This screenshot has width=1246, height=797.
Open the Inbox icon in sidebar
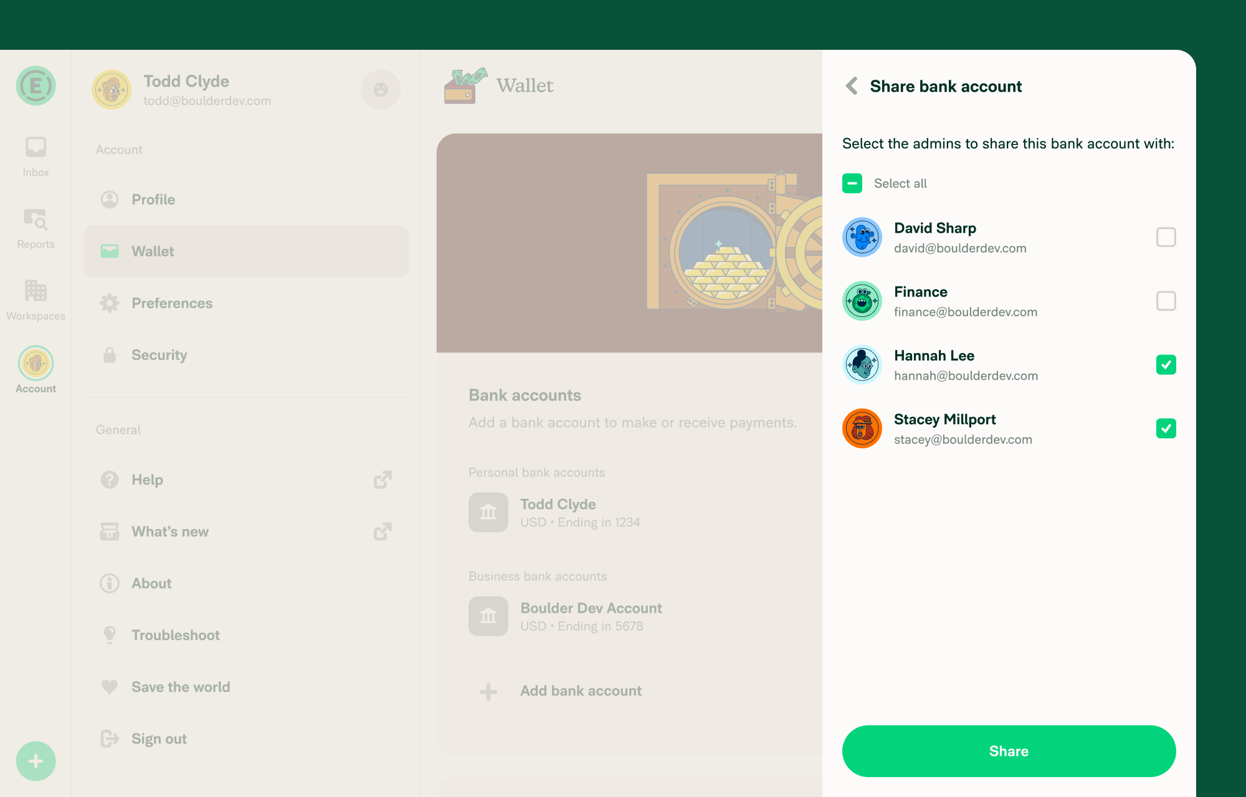click(36, 148)
